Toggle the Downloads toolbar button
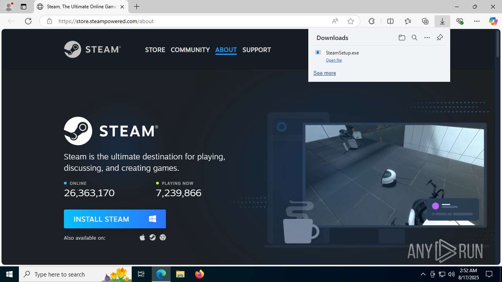The height and width of the screenshot is (282, 502). pos(442,21)
